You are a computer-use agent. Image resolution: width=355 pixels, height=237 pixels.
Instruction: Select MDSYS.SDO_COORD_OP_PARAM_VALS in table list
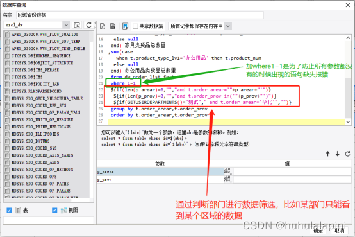click(x=46, y=112)
